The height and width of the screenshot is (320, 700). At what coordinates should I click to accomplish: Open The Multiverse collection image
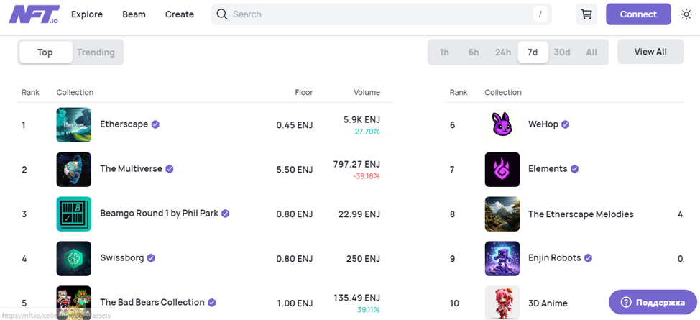coord(74,170)
